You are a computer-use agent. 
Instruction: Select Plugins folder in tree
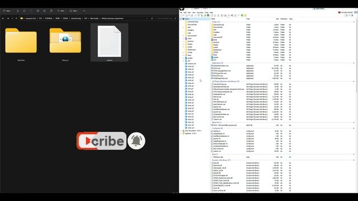190,44
